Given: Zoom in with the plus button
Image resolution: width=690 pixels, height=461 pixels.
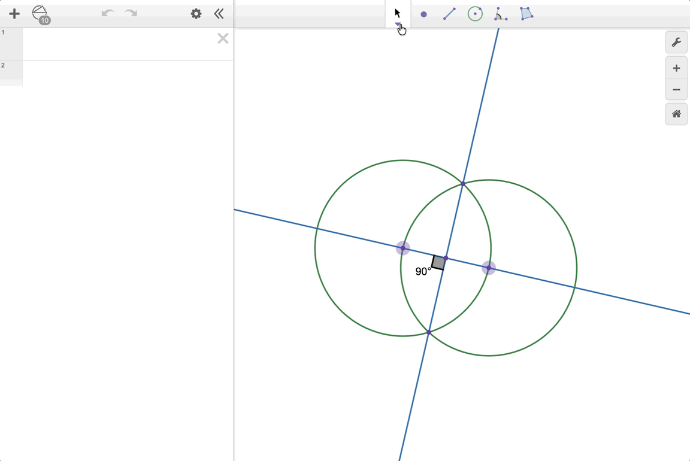Looking at the screenshot, I should point(676,68).
